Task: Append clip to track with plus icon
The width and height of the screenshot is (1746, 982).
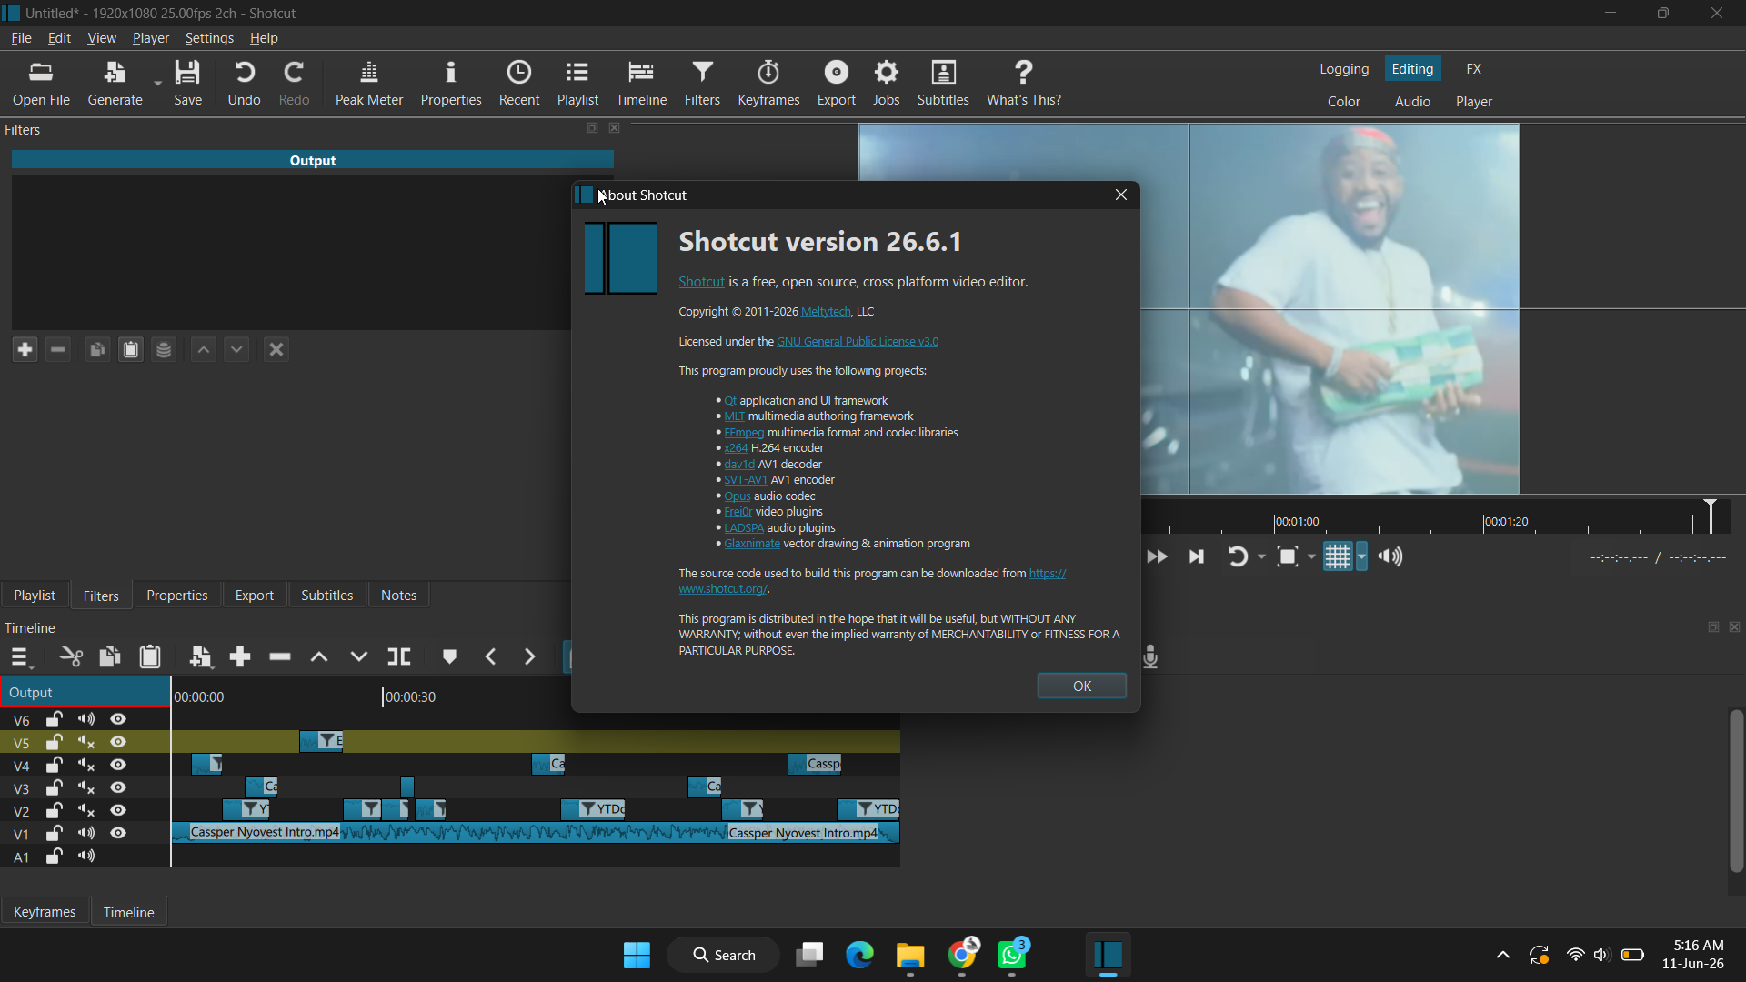Action: click(240, 657)
